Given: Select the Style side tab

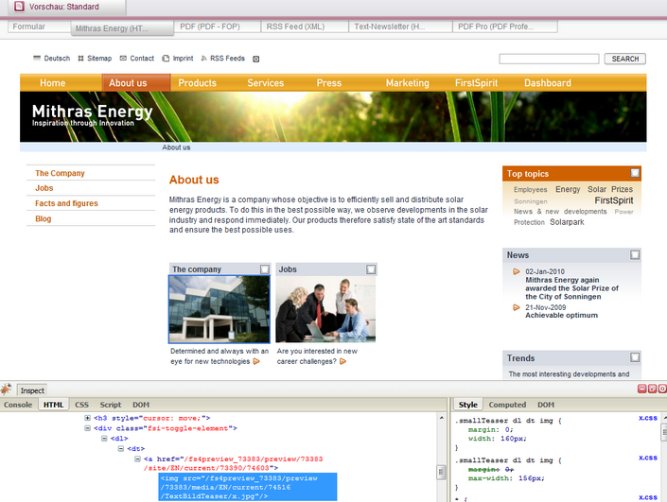Looking at the screenshot, I should (x=468, y=405).
